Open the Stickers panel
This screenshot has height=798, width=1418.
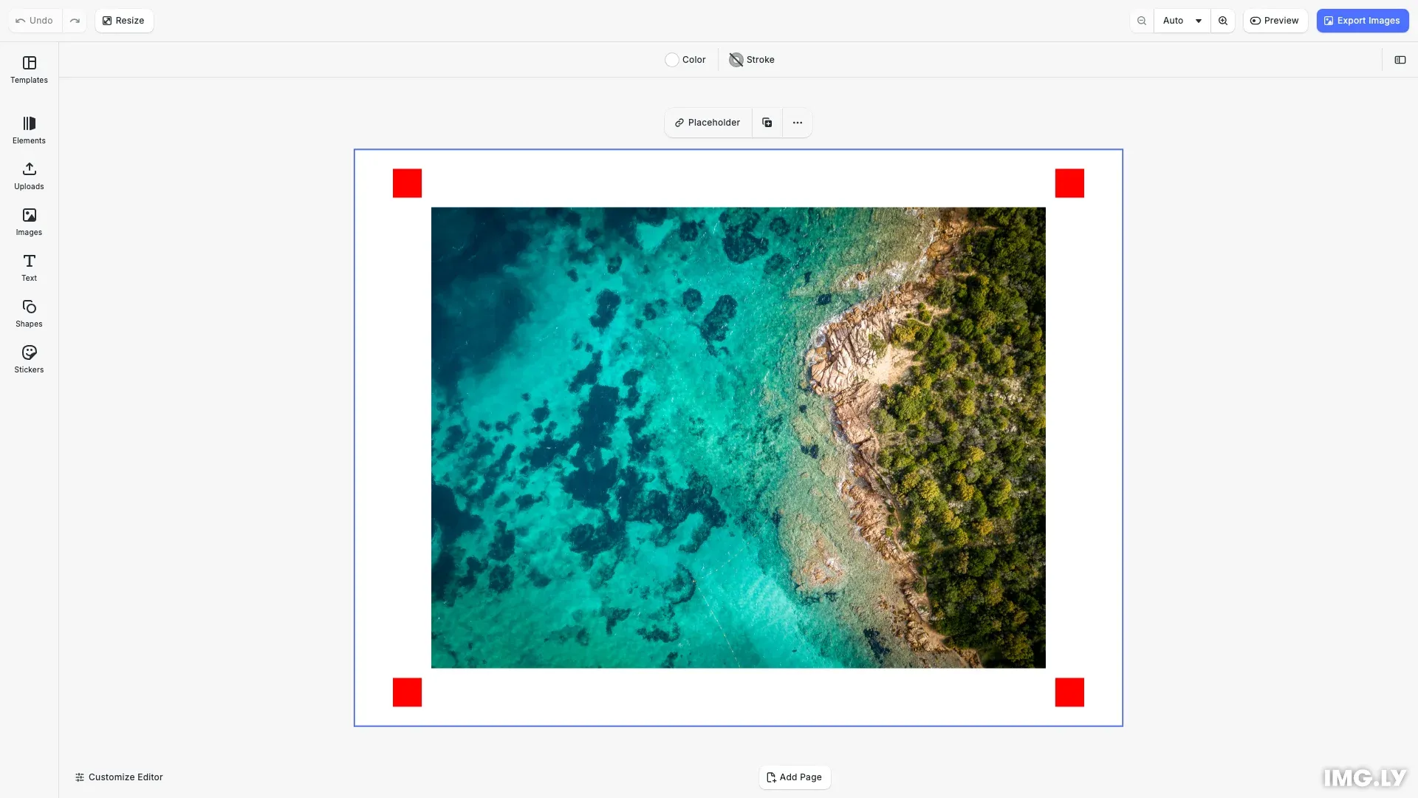[29, 359]
